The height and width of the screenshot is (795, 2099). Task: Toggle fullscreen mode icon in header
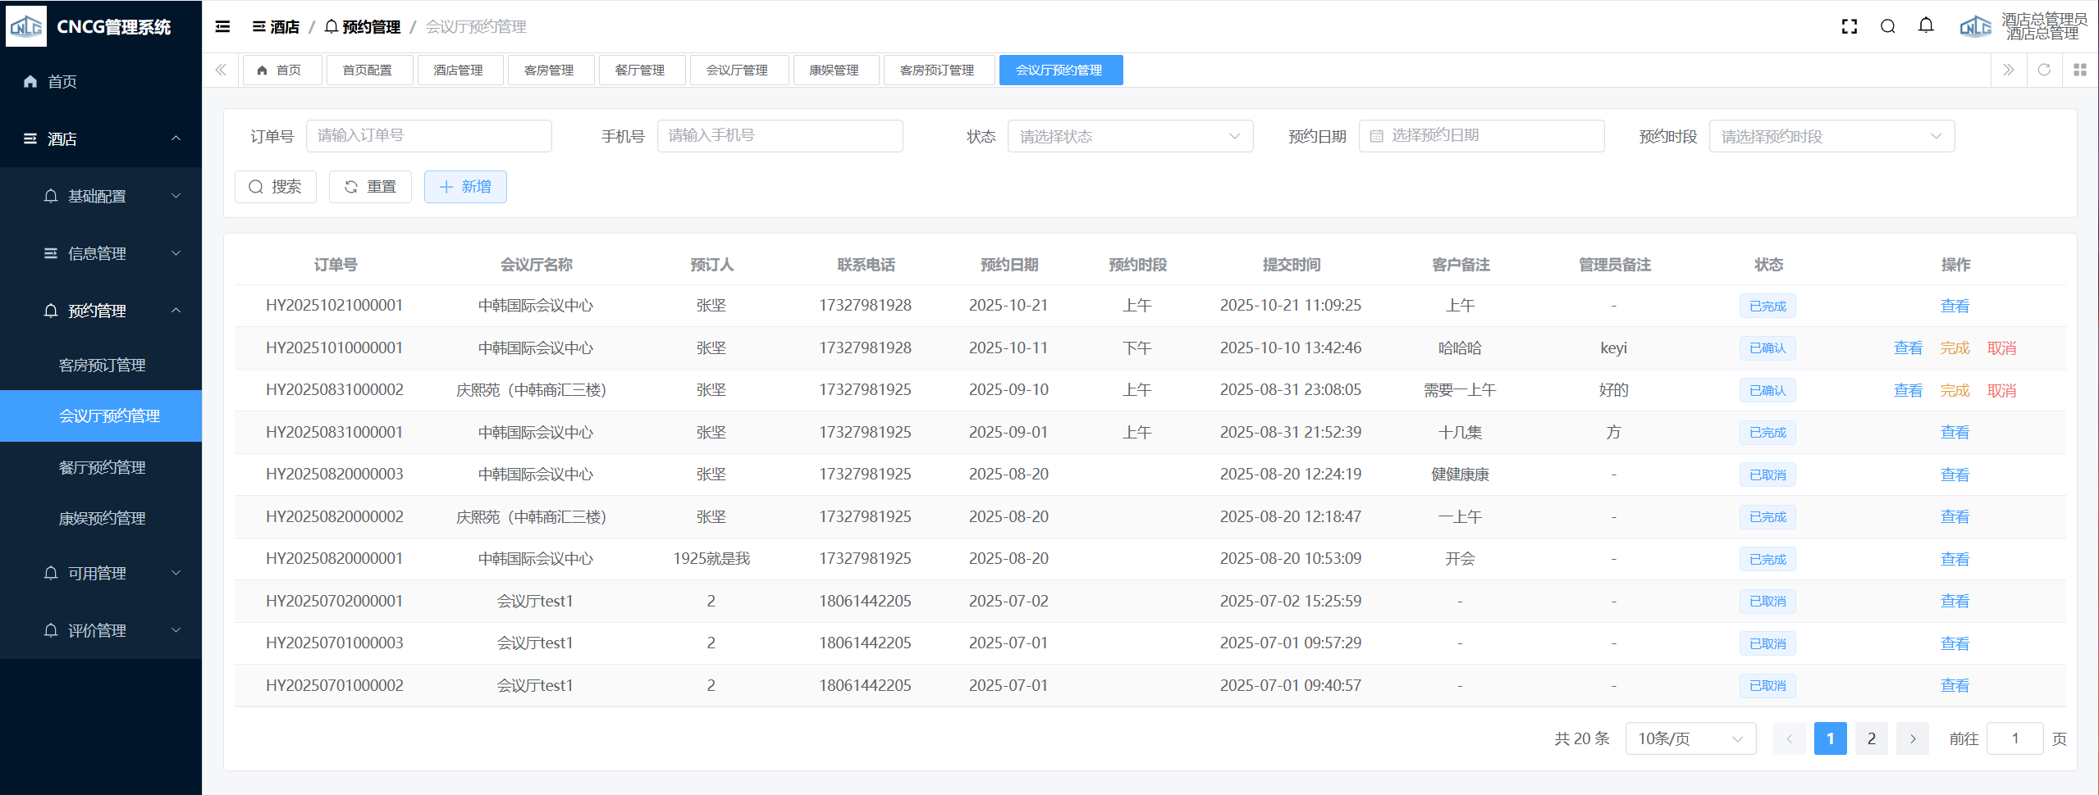[1849, 26]
